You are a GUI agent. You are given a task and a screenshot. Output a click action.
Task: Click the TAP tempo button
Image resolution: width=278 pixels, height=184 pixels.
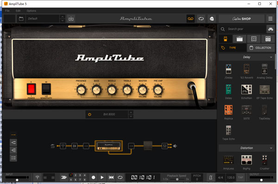[240, 178]
